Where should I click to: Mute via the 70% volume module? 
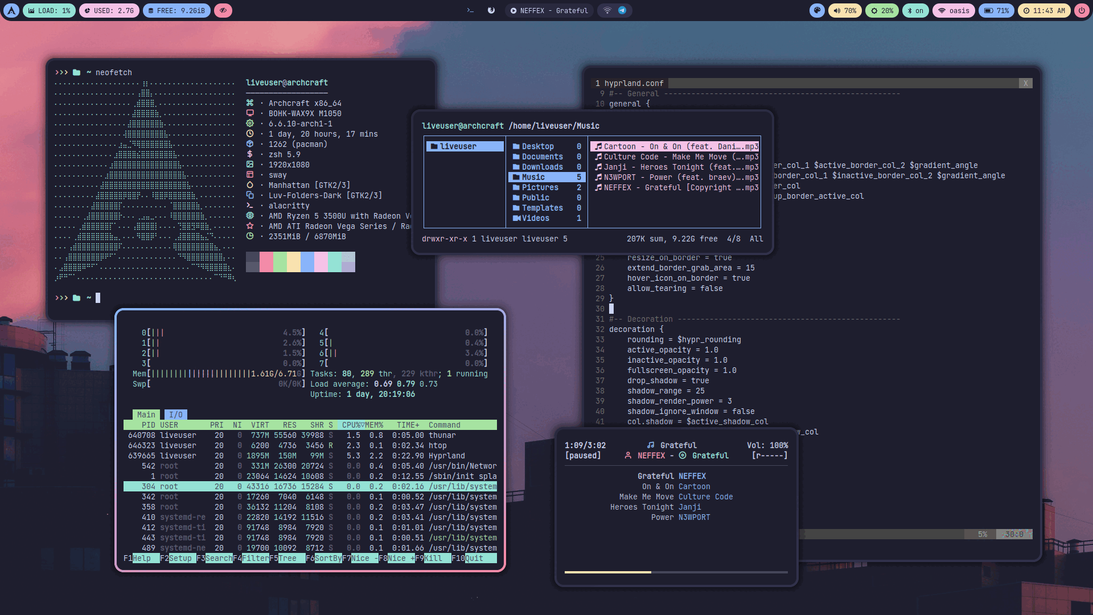tap(845, 11)
